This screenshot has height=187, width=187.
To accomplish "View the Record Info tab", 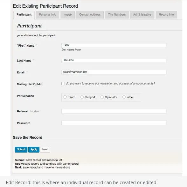I will [x=166, y=15].
